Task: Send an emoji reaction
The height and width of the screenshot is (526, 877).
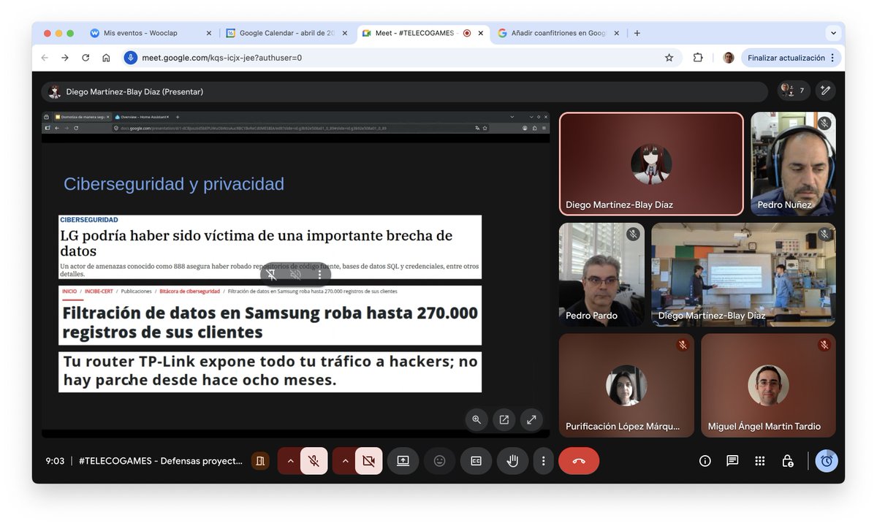Action: (439, 461)
